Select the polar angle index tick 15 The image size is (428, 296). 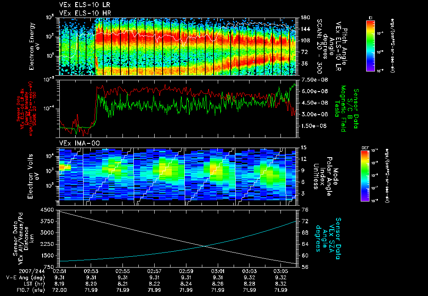pyautogui.click(x=303, y=148)
